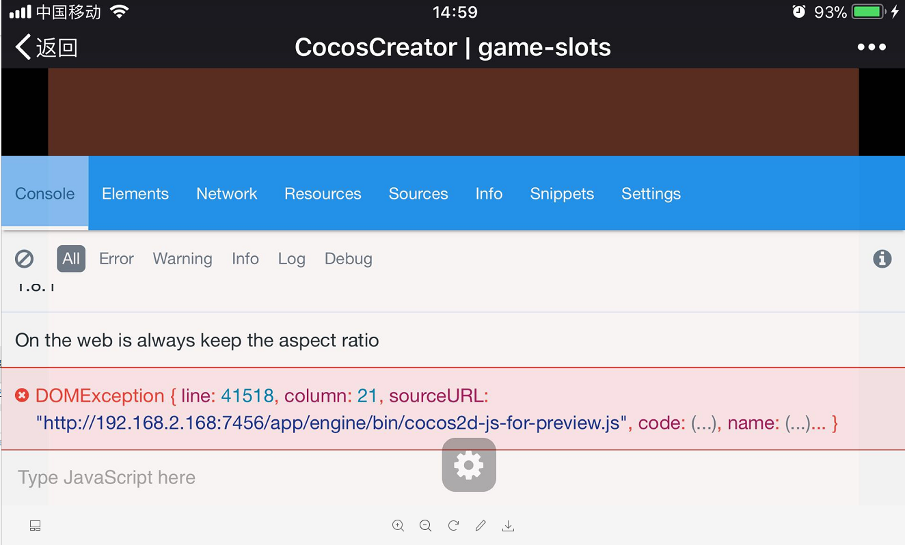
Task: Clear the console log
Action: (x=25, y=259)
